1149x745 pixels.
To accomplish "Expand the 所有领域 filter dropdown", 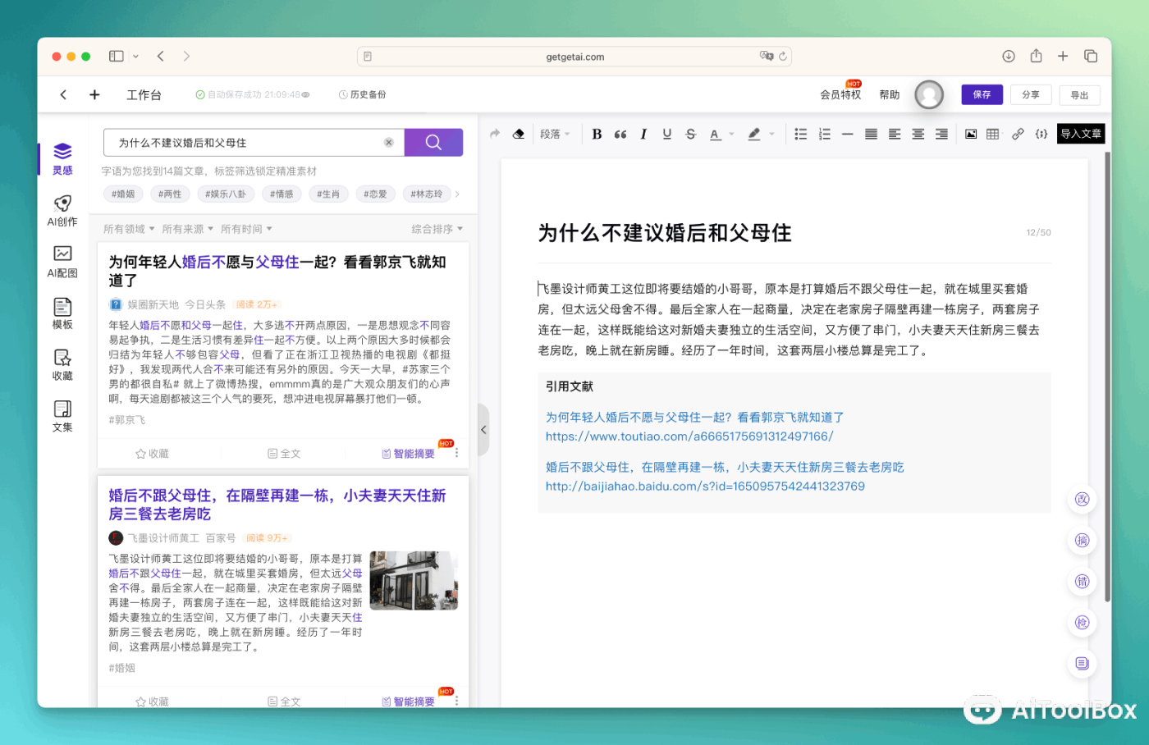I will 129,229.
